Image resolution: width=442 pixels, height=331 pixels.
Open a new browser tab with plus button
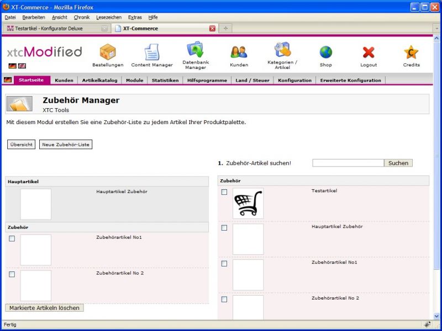point(225,28)
